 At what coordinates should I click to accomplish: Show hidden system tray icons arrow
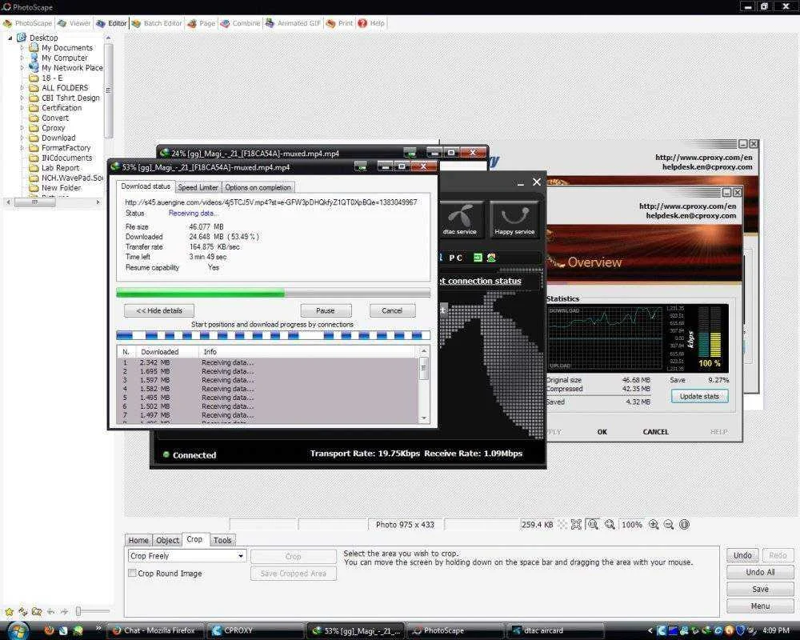click(650, 631)
